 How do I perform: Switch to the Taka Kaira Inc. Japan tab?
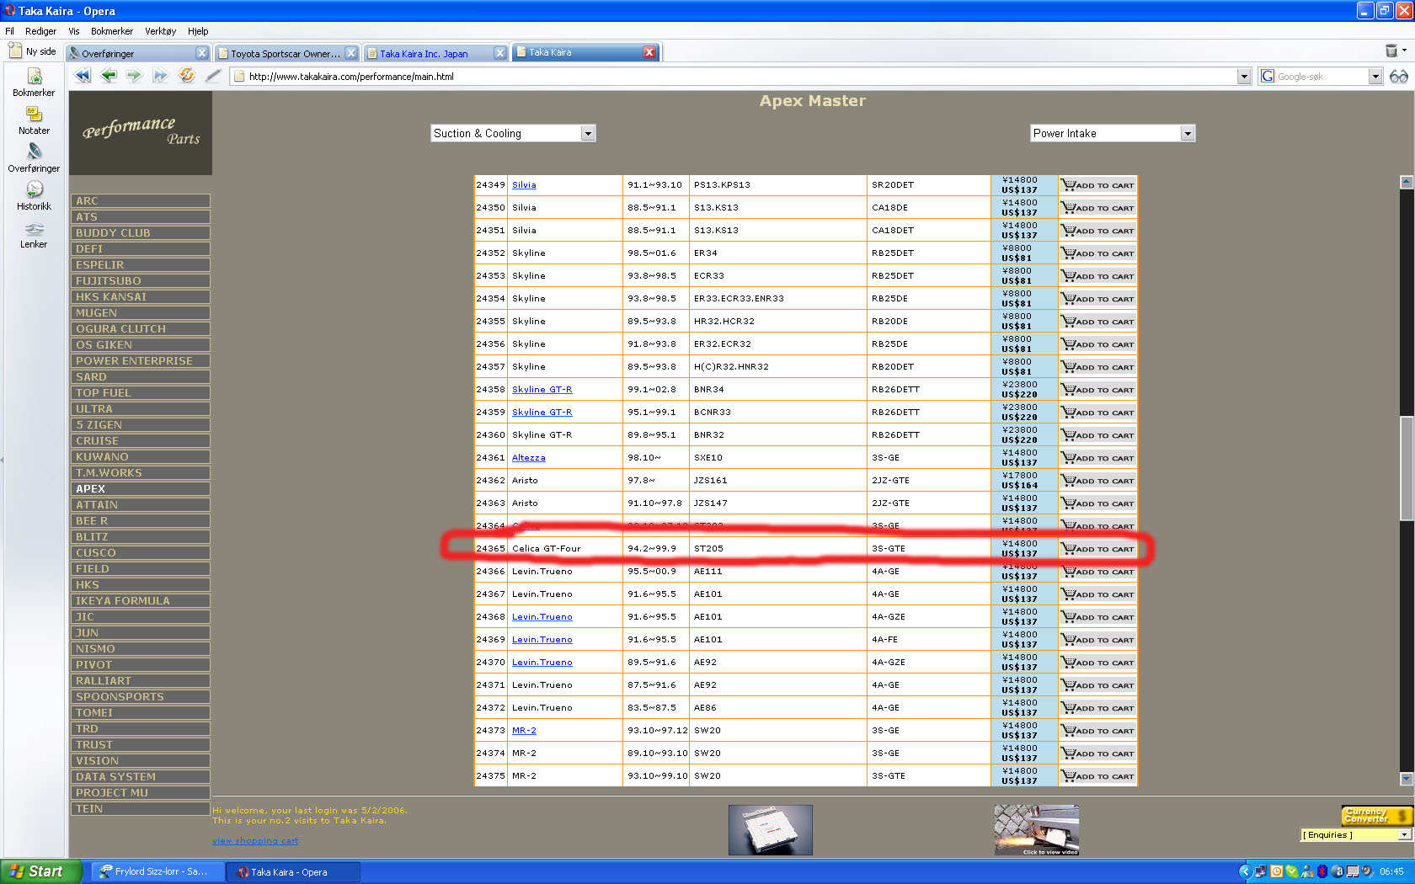pos(424,53)
